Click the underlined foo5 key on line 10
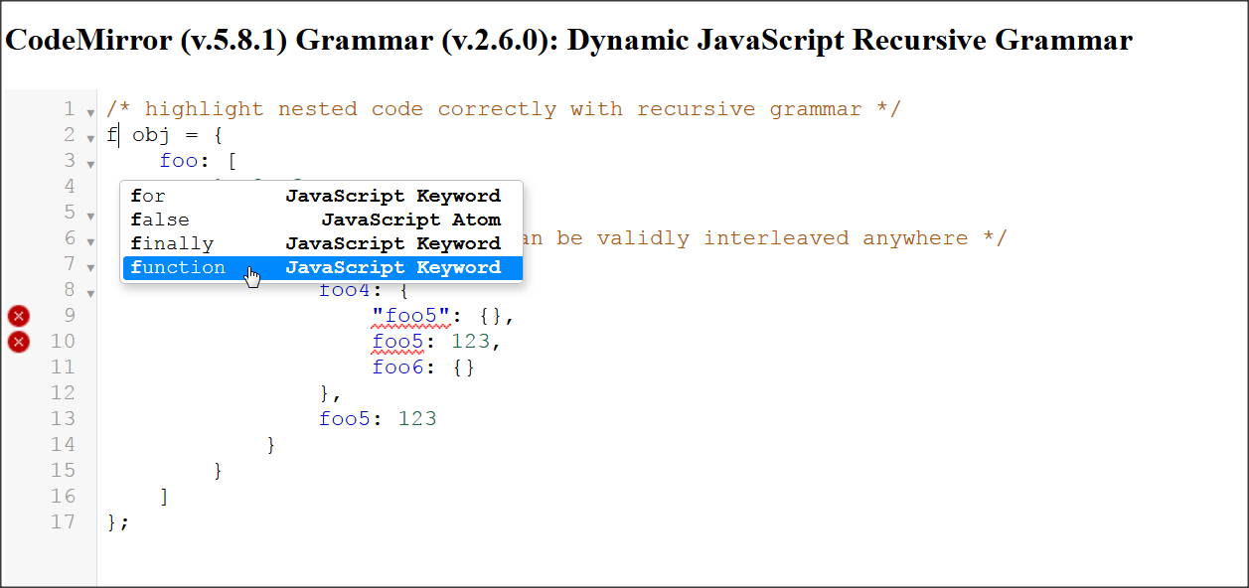 pos(398,342)
